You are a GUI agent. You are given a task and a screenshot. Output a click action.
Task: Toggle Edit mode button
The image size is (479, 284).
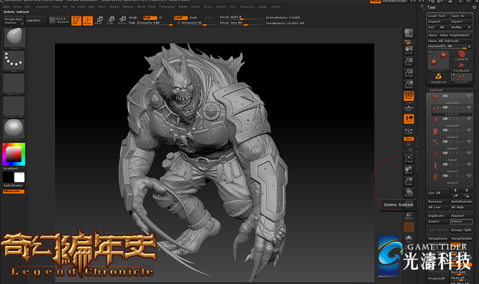coord(76,21)
